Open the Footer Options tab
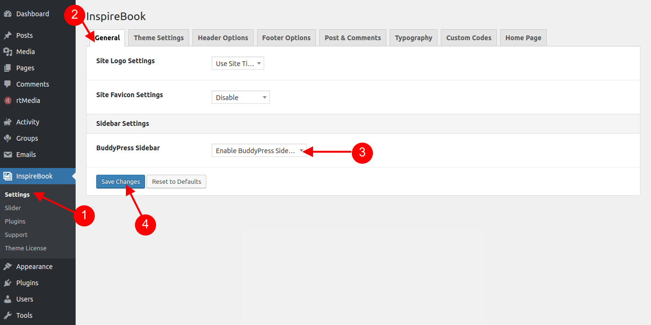The image size is (651, 325). (x=286, y=38)
